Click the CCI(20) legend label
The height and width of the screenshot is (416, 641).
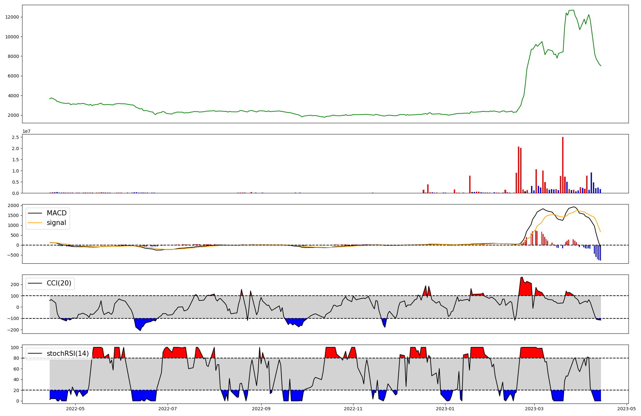59,283
